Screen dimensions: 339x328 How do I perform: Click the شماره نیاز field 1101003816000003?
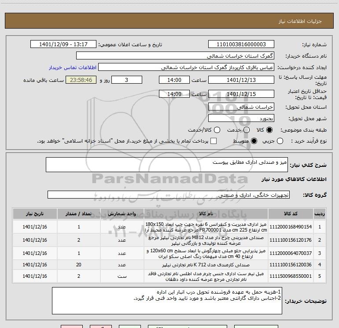241,44
